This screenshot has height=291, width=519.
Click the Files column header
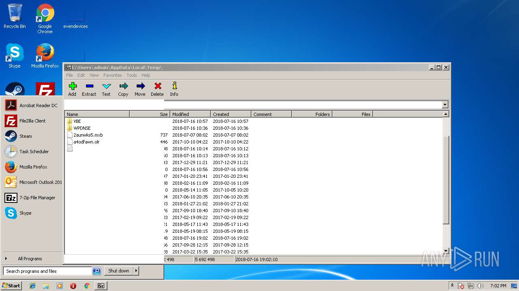pyautogui.click(x=352, y=114)
